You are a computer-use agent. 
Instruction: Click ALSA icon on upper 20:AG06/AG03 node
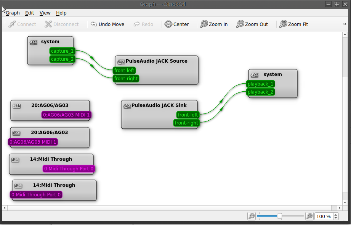(17, 106)
